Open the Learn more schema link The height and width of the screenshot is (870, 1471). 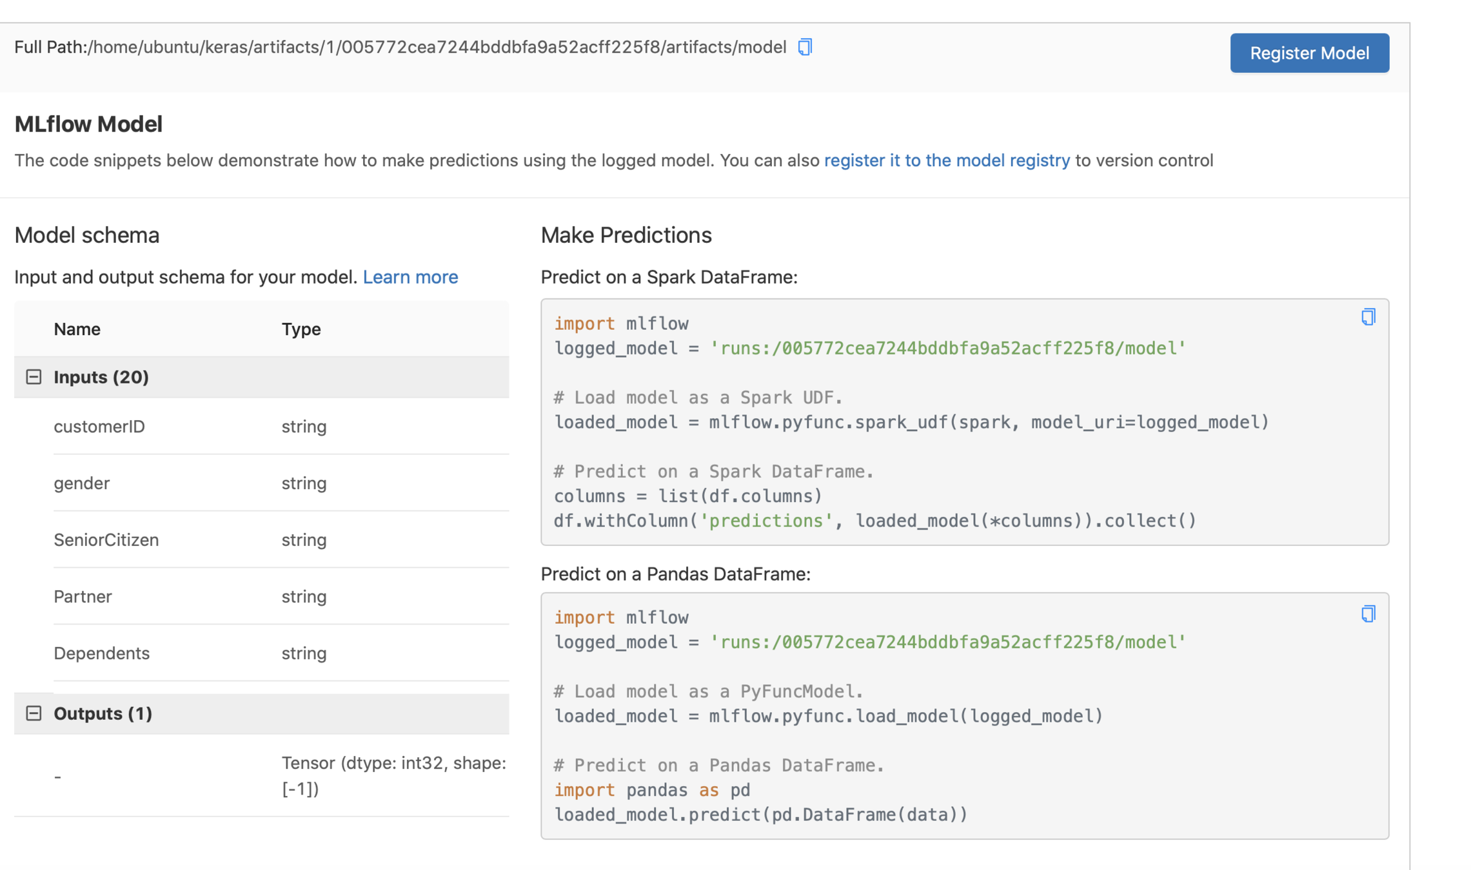tap(410, 277)
